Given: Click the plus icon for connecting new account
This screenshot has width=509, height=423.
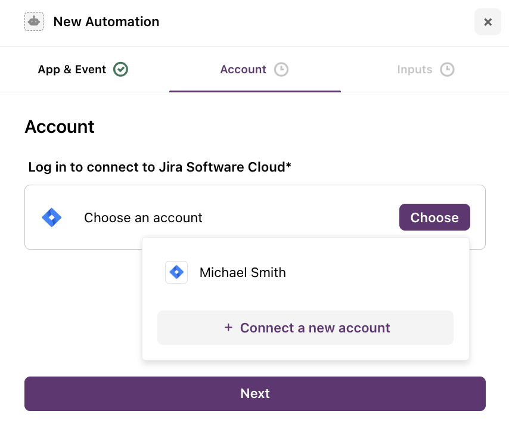Looking at the screenshot, I should [x=228, y=328].
